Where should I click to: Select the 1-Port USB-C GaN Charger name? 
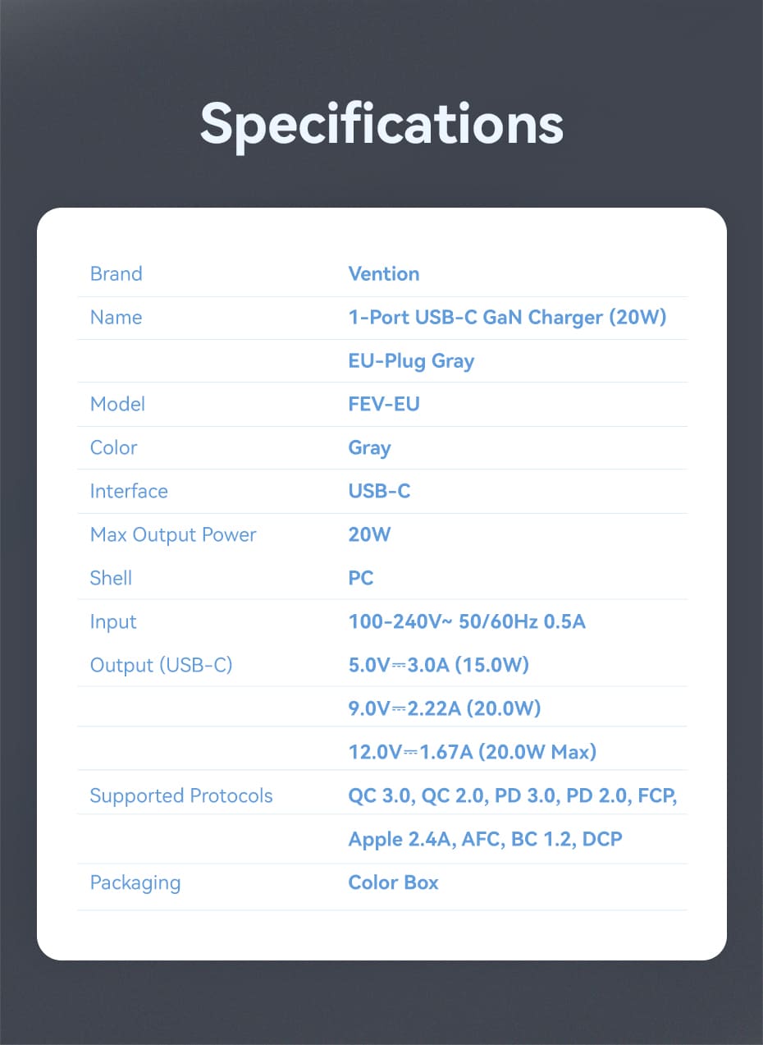(507, 317)
